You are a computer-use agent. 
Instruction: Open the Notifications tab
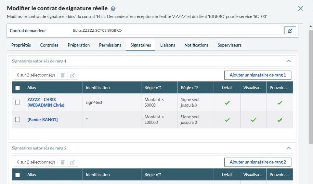point(196,45)
